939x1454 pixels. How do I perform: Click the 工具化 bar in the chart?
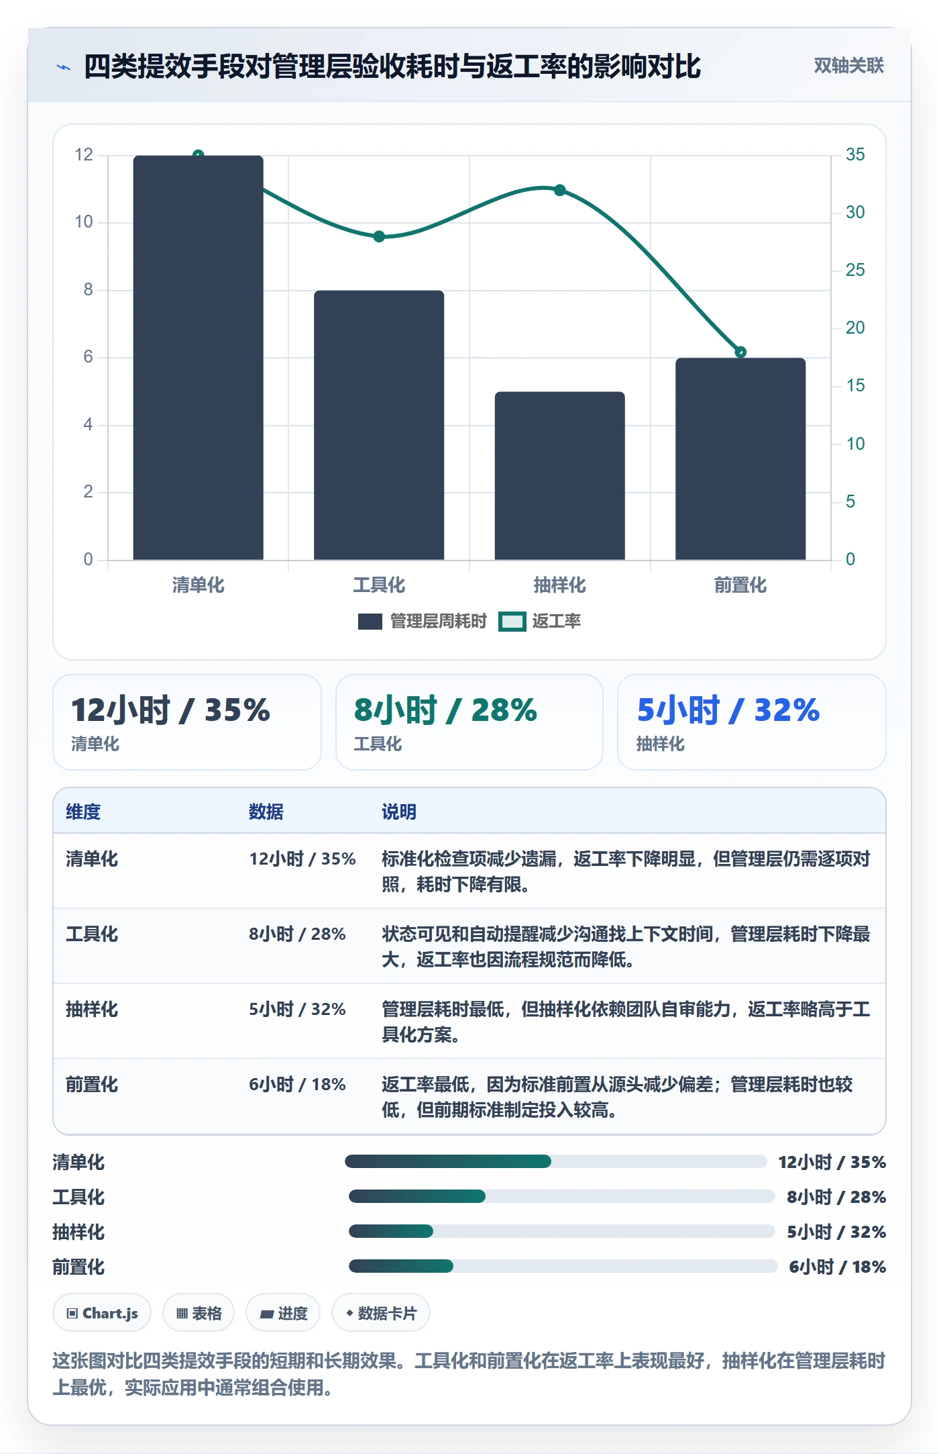tap(379, 425)
